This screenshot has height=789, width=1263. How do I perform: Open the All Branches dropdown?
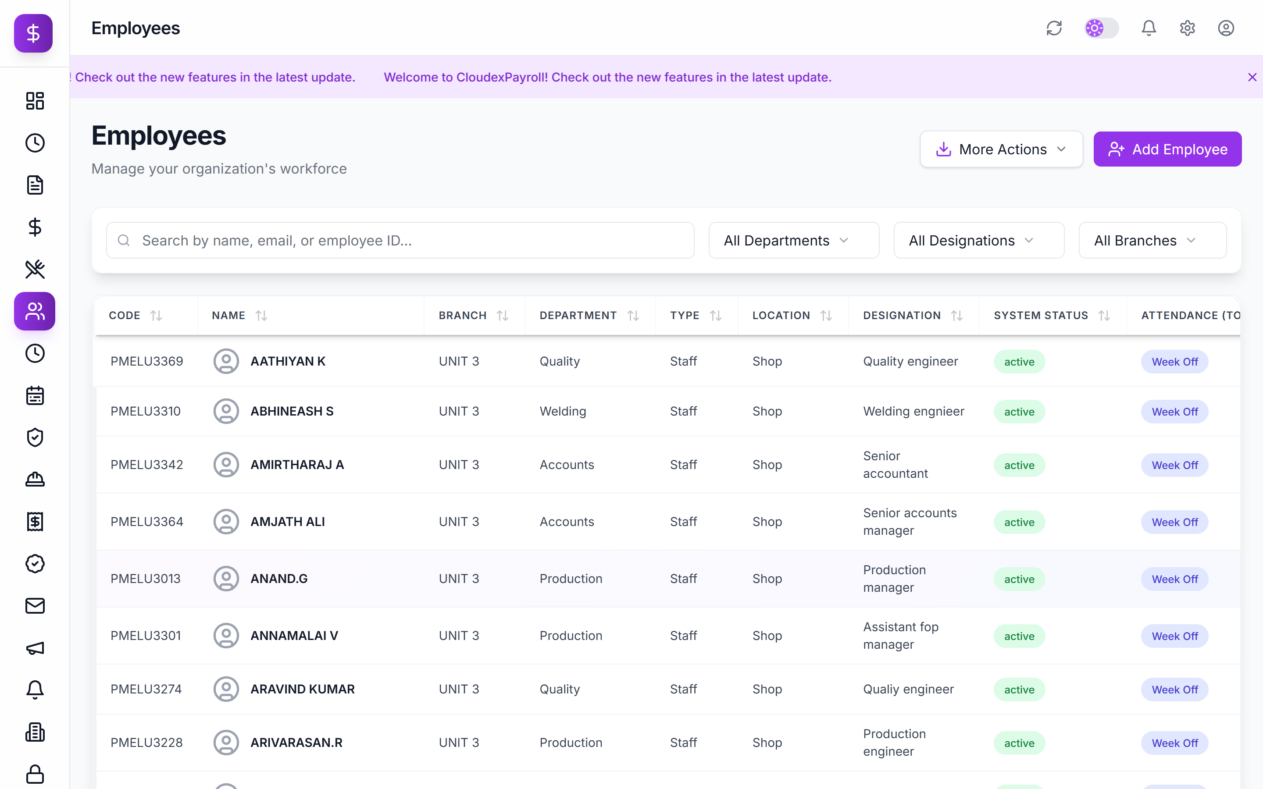[x=1152, y=241]
